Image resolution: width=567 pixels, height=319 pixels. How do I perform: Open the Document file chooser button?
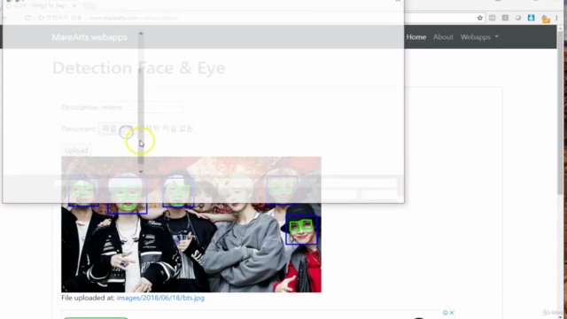tap(117, 128)
